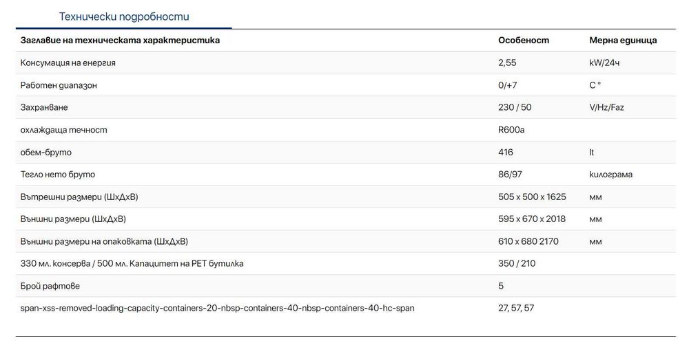Screen dimensions: 689x356
Task: Click the Заглавие на техническата характеристика header
Action: (120, 41)
